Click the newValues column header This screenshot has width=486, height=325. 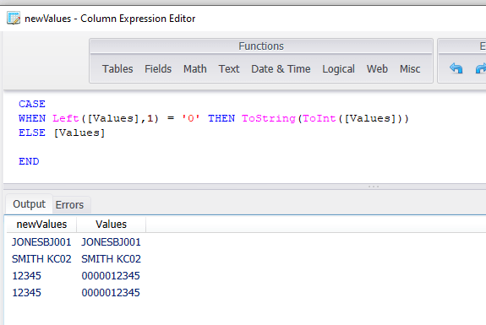[41, 224]
